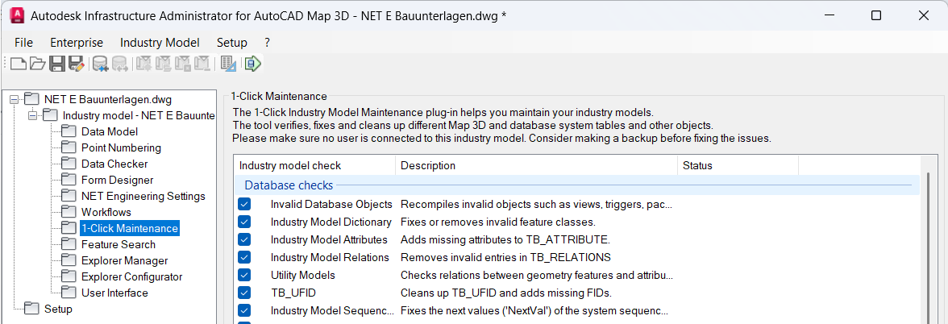This screenshot has width=948, height=324.
Task: Click the green arrow toolbar icon
Action: click(x=253, y=64)
